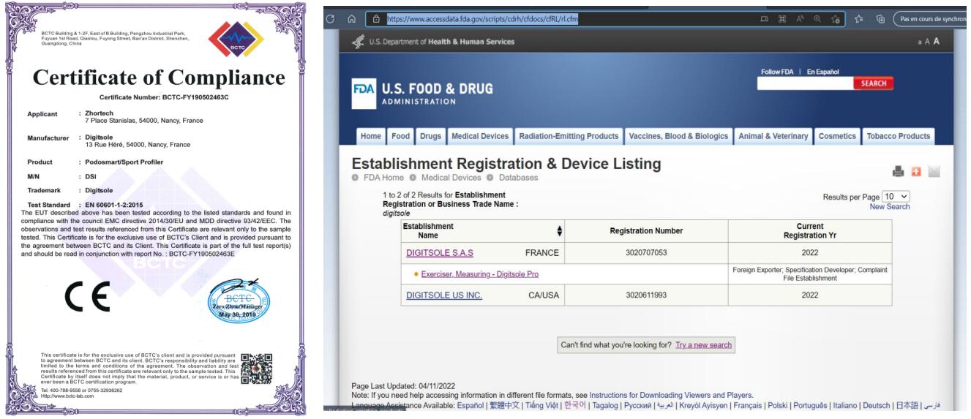Click the QR code on the certificate

tap(256, 369)
